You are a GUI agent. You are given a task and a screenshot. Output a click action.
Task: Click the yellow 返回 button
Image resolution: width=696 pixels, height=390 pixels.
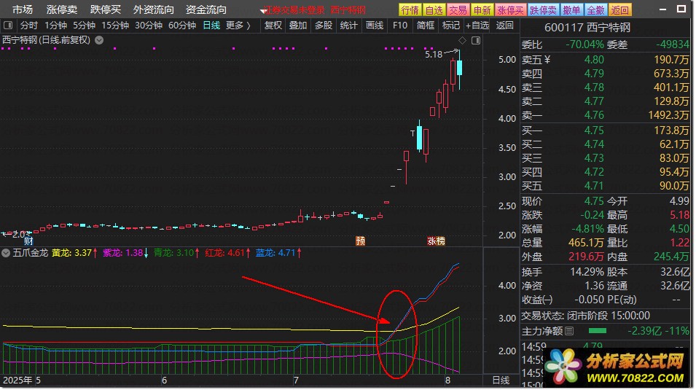pos(619,9)
